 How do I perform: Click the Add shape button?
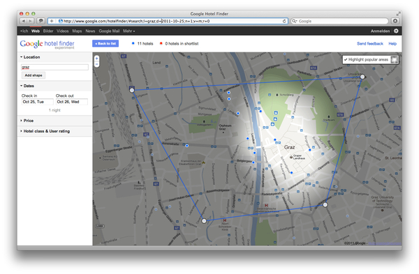click(34, 75)
